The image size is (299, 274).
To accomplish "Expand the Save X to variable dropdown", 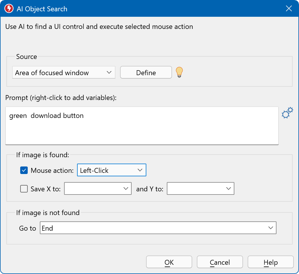I will click(x=98, y=189).
